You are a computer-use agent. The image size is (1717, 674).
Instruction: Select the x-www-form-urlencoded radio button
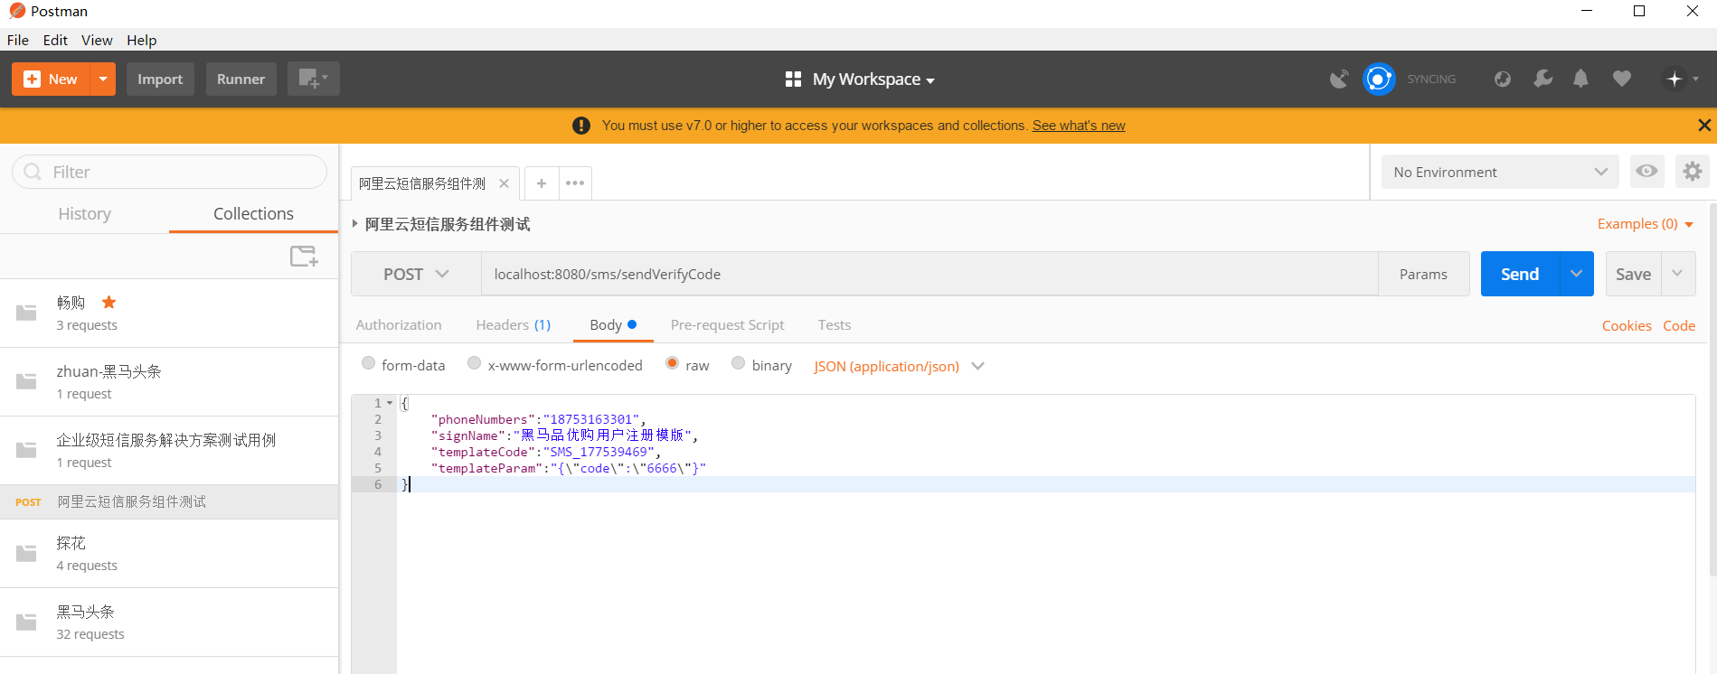(x=474, y=363)
